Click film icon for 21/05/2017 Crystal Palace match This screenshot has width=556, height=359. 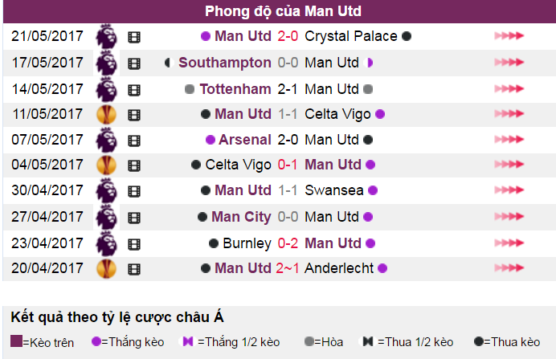coord(134,37)
